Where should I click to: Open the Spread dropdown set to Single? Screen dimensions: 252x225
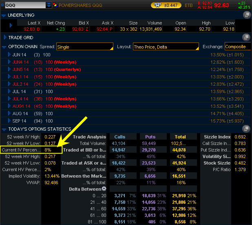pyautogui.click(x=84, y=47)
